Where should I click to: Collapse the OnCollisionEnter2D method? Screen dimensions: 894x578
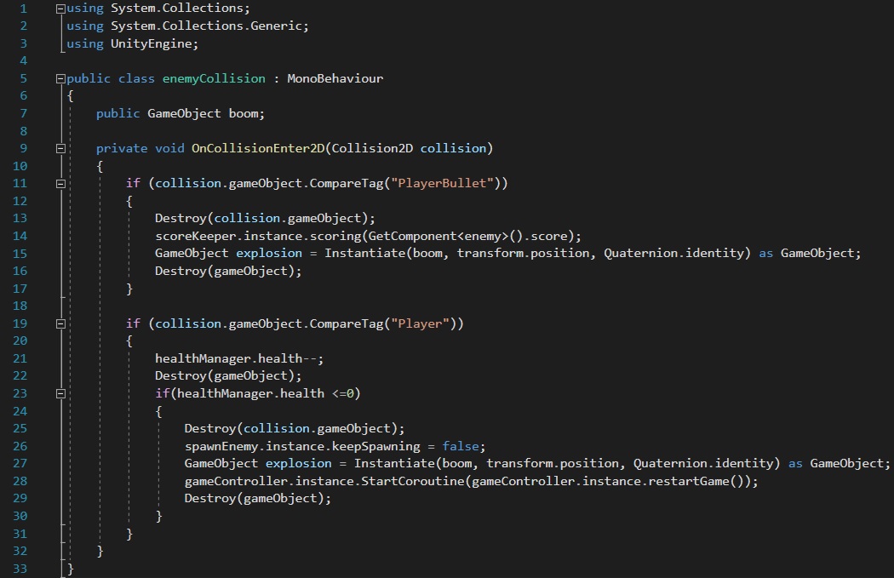[60, 148]
